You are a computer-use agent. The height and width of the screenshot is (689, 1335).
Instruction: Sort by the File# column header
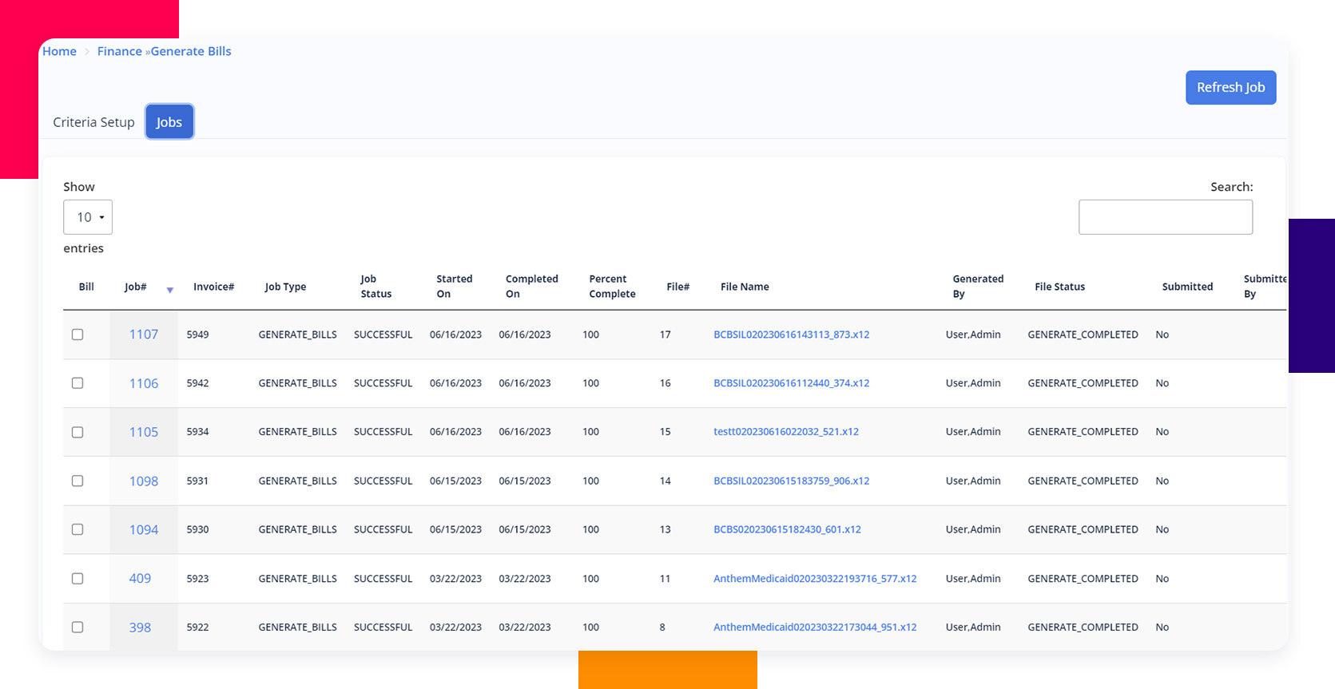[677, 287]
